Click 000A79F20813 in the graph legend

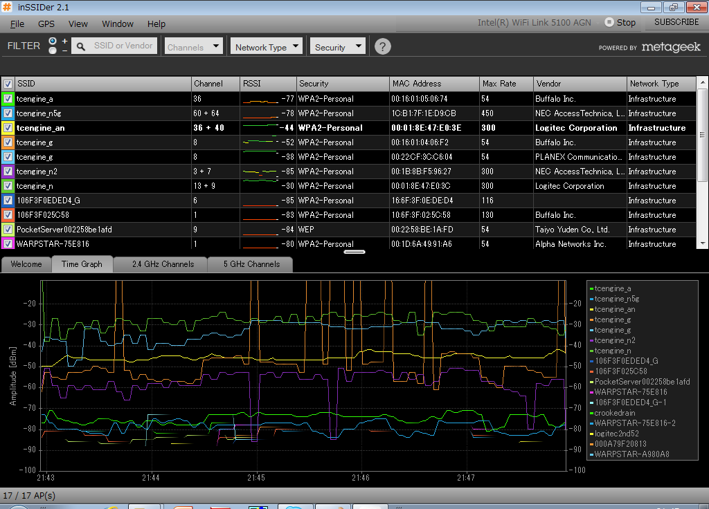[x=620, y=444]
